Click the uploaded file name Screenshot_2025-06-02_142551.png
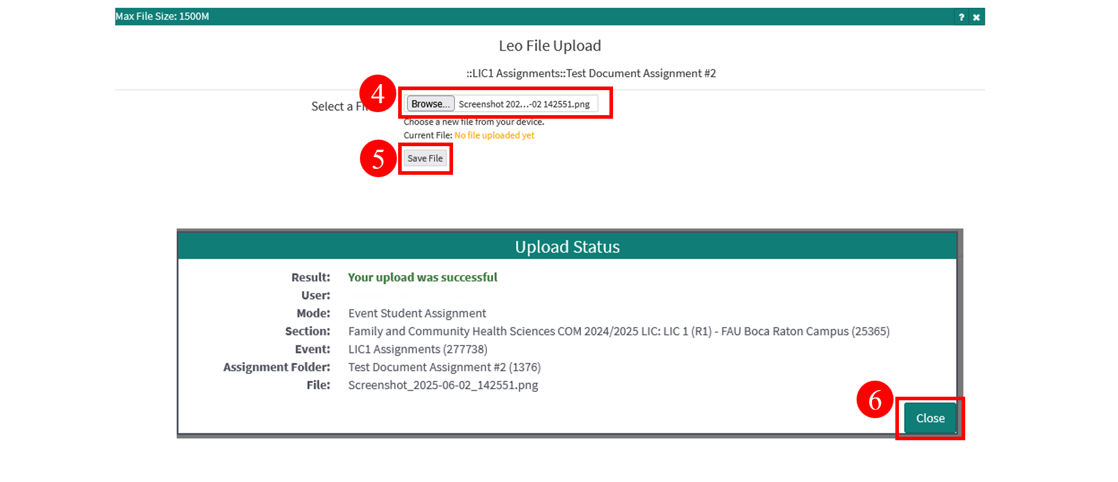The height and width of the screenshot is (482, 1118). (x=443, y=385)
